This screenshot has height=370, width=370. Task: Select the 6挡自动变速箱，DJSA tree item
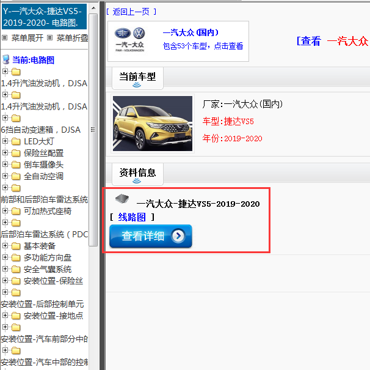point(40,130)
